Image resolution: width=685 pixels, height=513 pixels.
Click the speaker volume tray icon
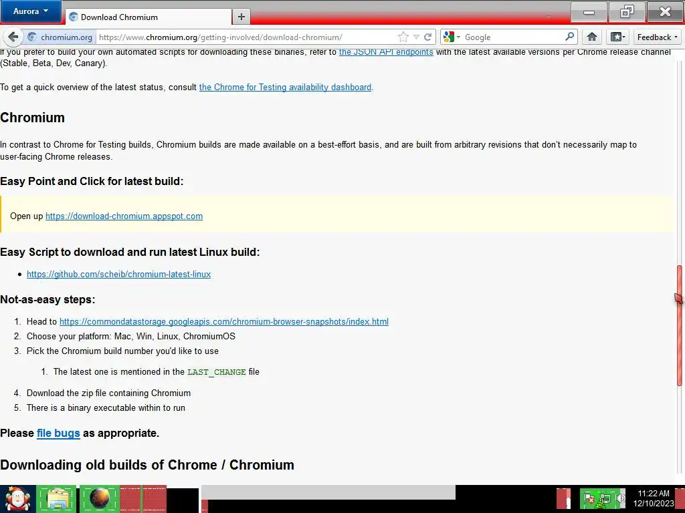coord(620,498)
